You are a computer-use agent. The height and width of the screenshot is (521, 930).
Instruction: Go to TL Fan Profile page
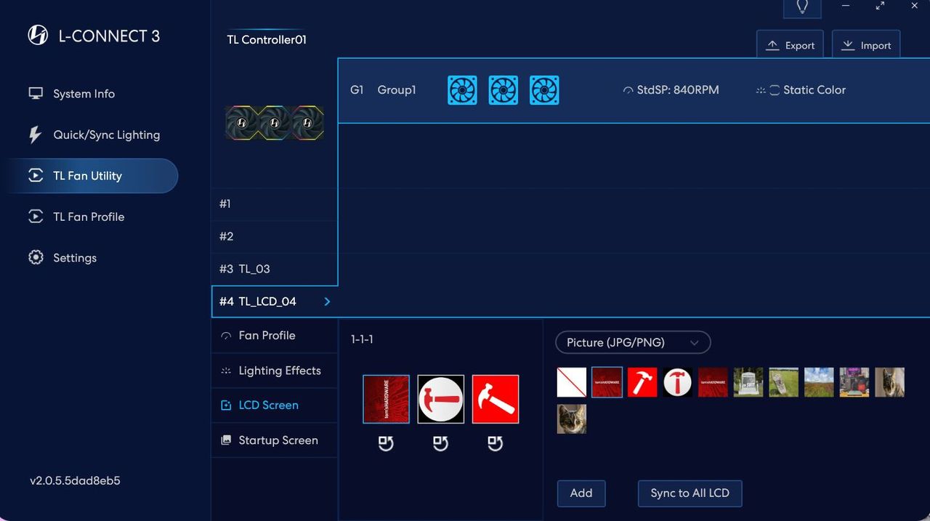89,217
